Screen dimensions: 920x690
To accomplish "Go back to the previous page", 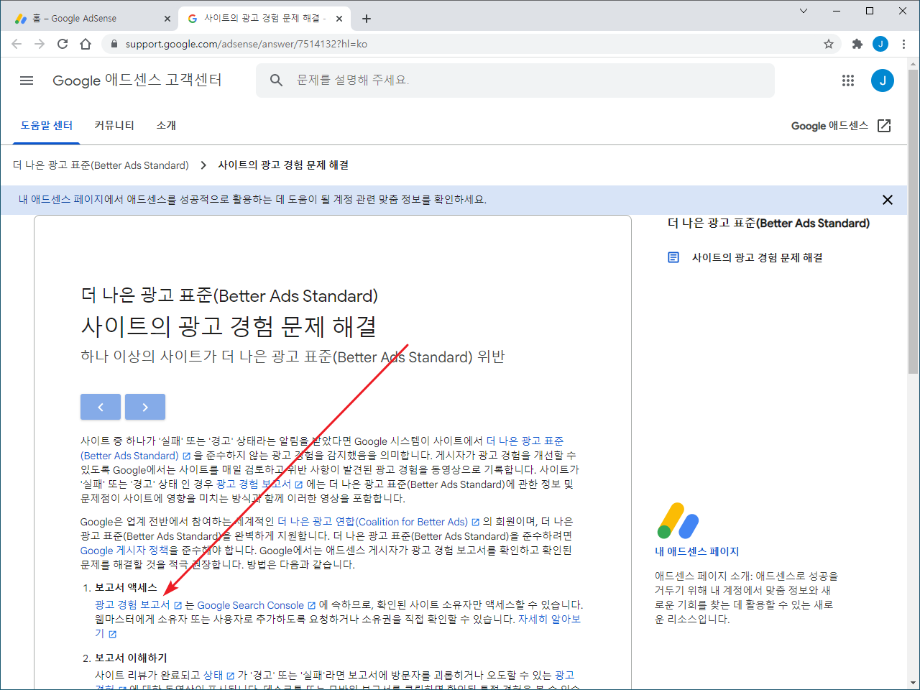I will (17, 44).
